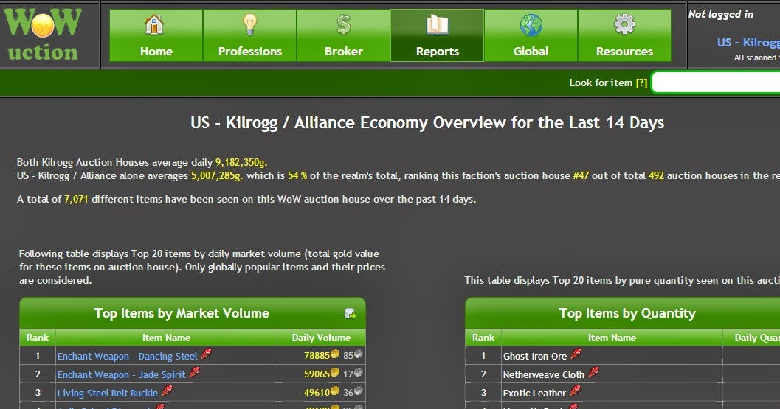Click the globe icon above Global

pyautogui.click(x=531, y=25)
